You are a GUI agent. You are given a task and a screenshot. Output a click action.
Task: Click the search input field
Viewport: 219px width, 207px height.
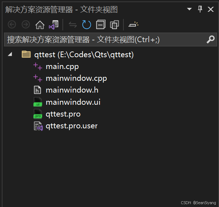point(111,39)
